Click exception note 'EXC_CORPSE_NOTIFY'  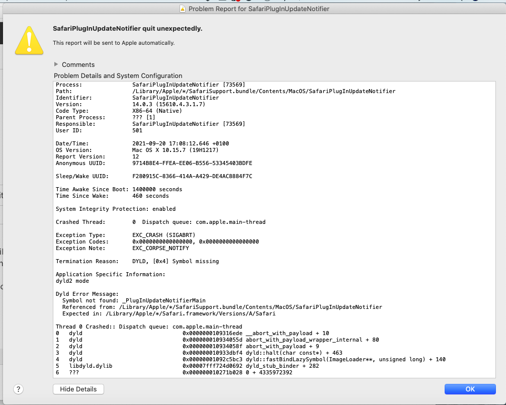pyautogui.click(x=160, y=248)
